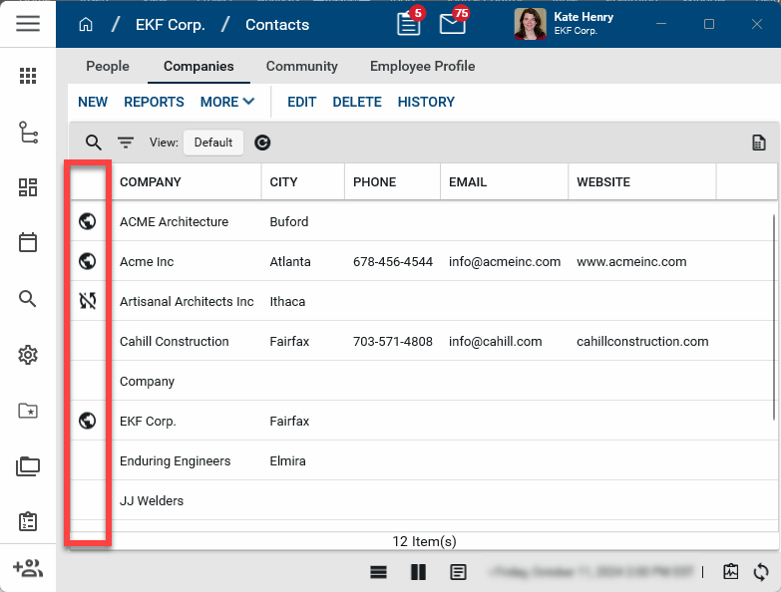Screen dimensions: 781x592
Task: Open the calendar icon in sidebar
Action: click(x=28, y=242)
